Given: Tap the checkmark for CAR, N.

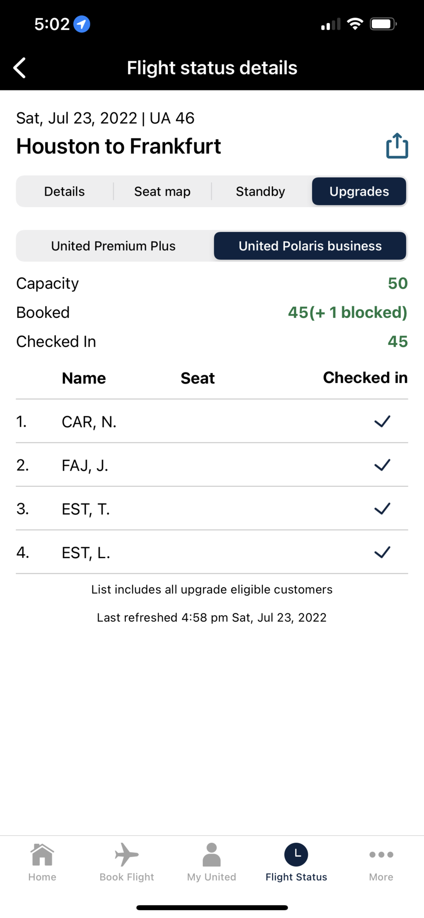Looking at the screenshot, I should pyautogui.click(x=382, y=421).
